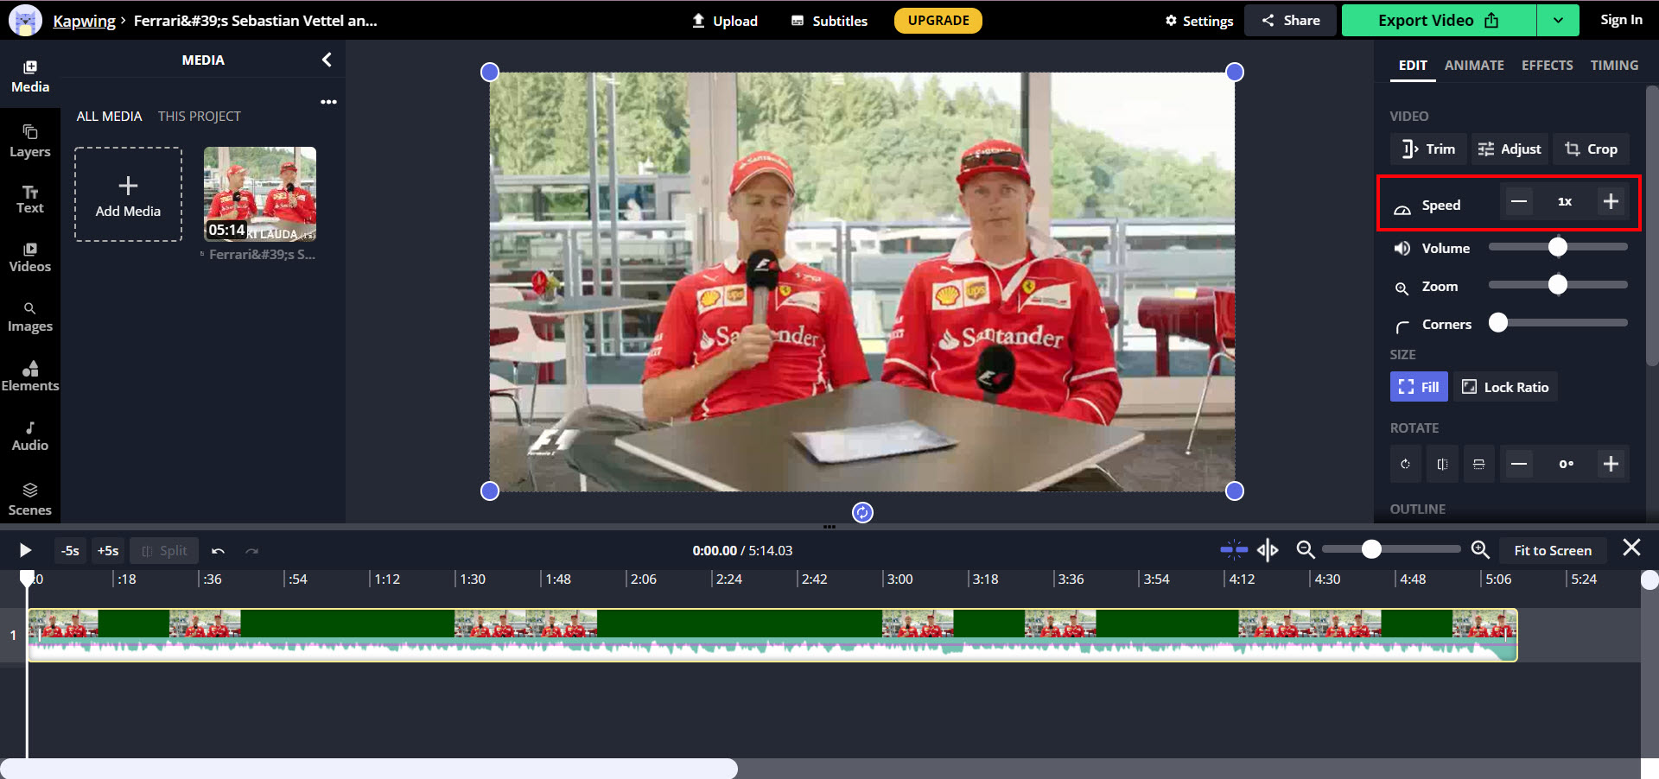Image resolution: width=1659 pixels, height=779 pixels.
Task: Open the Export Video dropdown arrow
Action: (1557, 19)
